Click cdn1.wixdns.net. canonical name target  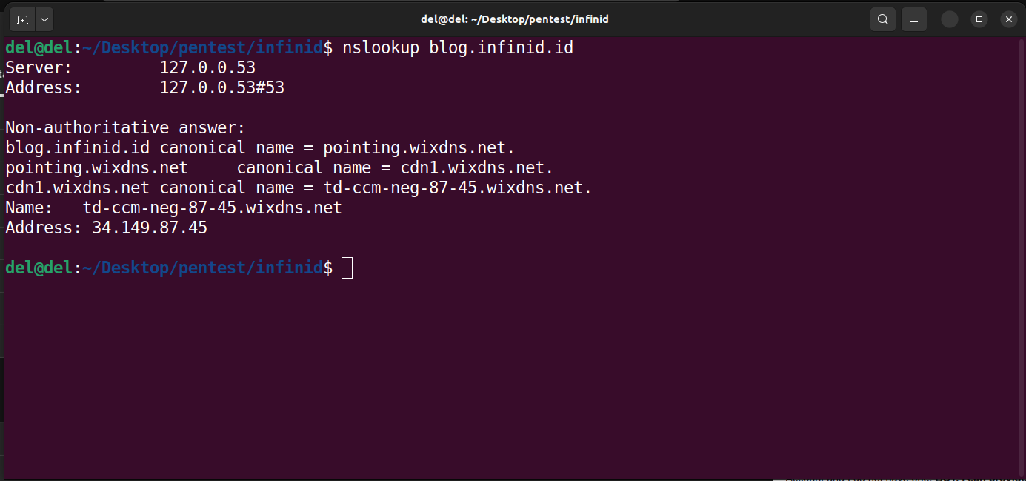pyautogui.click(x=477, y=168)
